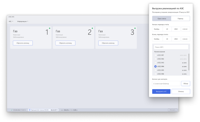Click green status dot on pump 1 card
Image resolution: width=200 pixels, height=122 pixels.
(50, 28)
